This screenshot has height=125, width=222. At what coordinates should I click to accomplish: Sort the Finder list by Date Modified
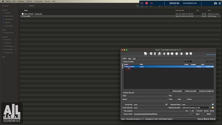click(x=180, y=10)
